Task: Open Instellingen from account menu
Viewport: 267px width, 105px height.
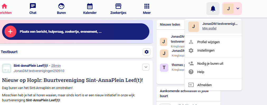Action: tap(206, 50)
